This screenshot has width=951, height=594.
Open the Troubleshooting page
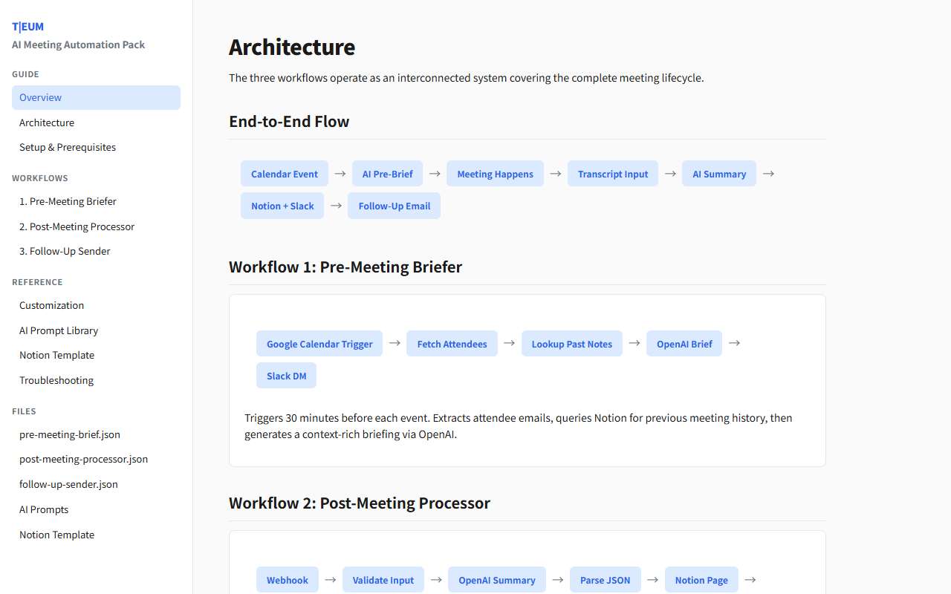(x=56, y=380)
